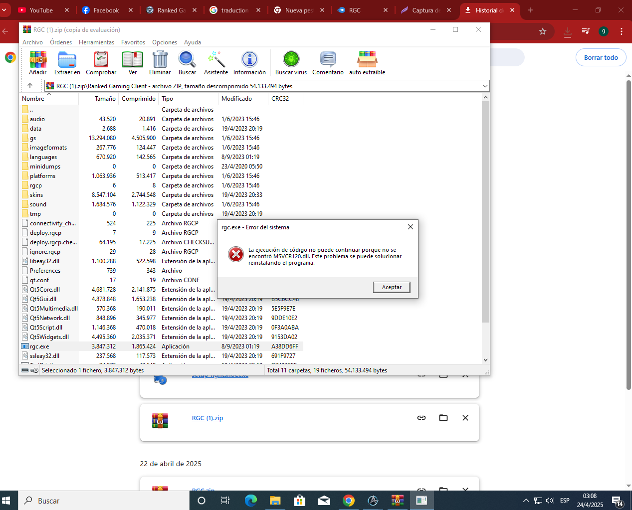Select the platforms folder

[x=162, y=176]
